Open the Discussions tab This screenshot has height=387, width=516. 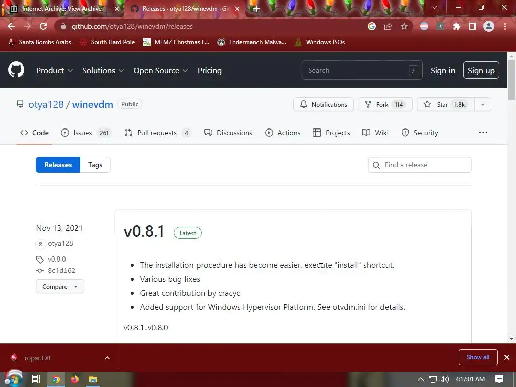(228, 133)
